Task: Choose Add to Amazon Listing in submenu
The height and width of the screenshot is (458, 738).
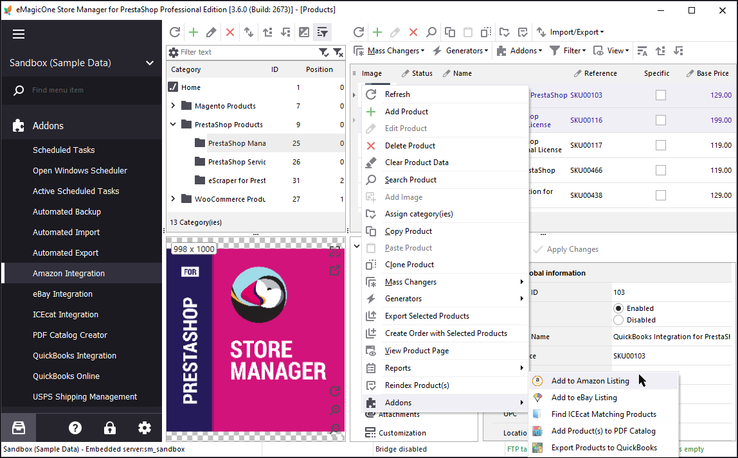Action: 604,381
